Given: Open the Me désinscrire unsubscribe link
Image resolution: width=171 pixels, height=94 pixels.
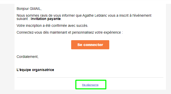Looking at the screenshot, I should pyautogui.click(x=90, y=85).
